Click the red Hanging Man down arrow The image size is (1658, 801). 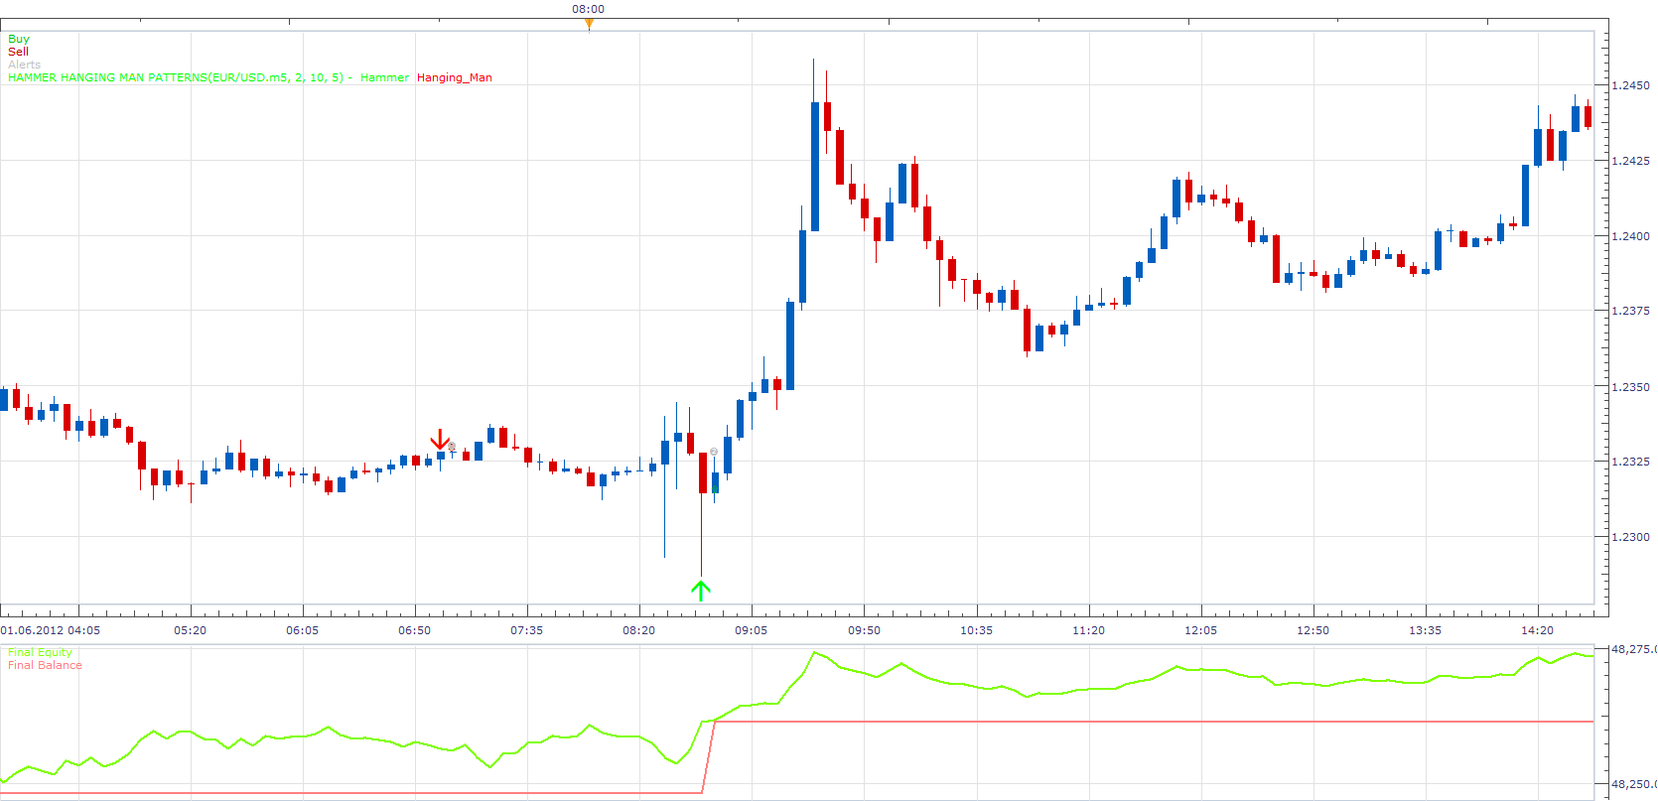pos(440,440)
